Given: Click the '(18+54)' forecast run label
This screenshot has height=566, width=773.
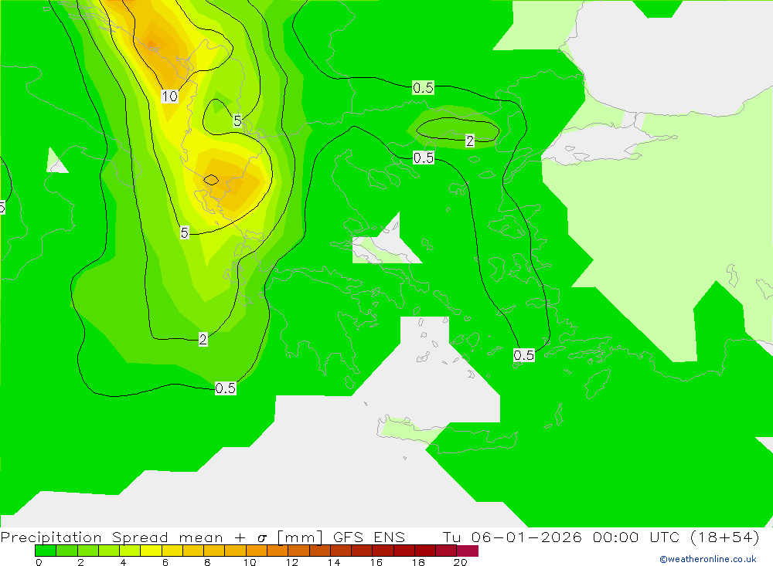Looking at the screenshot, I should pos(725,537).
